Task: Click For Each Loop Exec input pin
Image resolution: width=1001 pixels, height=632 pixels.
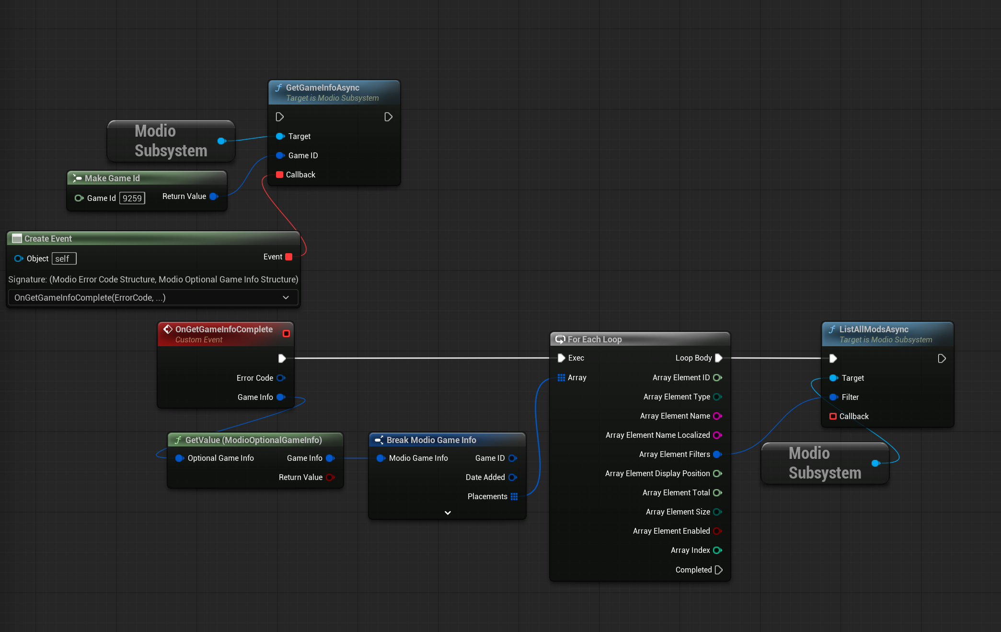Action: 561,358
